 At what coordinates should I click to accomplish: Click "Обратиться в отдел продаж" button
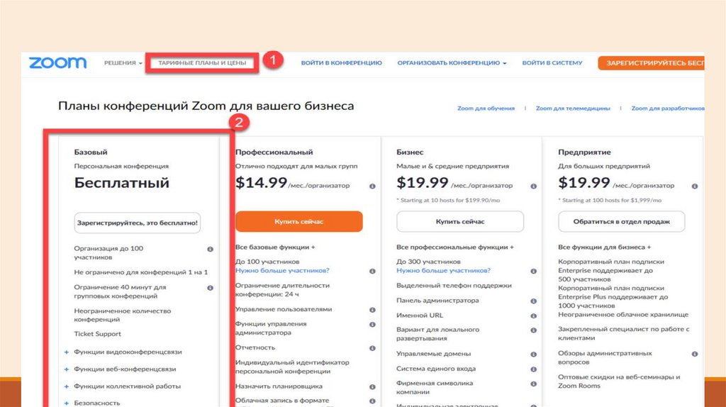click(621, 221)
